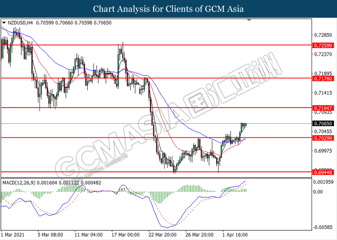Click the black current price tag 0.70650

(x=323, y=123)
